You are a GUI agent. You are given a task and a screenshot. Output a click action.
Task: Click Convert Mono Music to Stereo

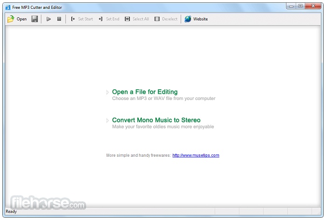tap(156, 120)
